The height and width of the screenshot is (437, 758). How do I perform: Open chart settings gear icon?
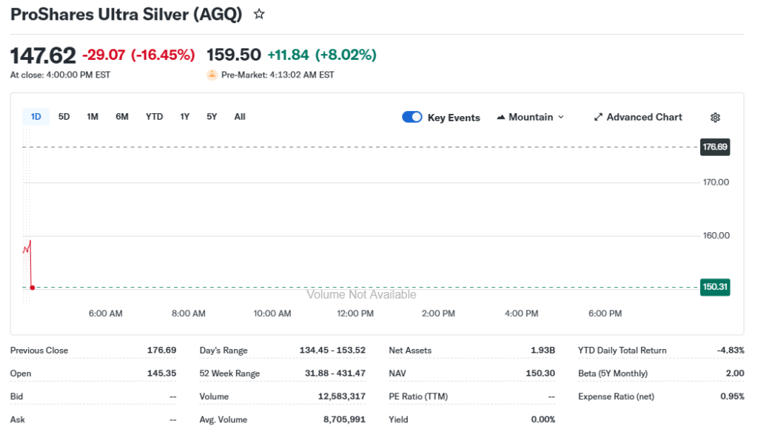715,118
